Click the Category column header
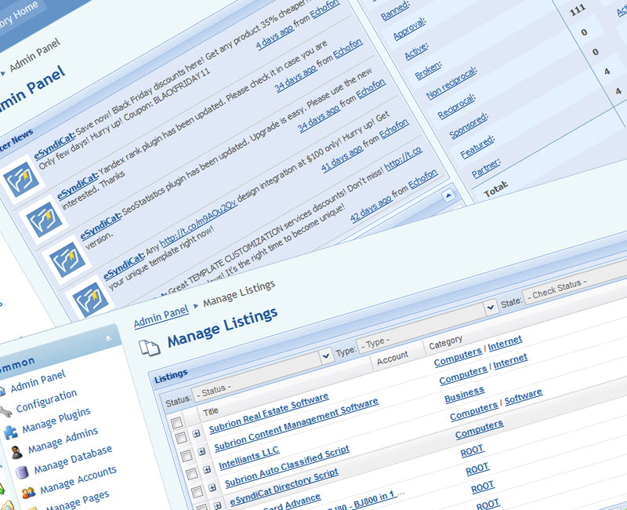 click(446, 343)
